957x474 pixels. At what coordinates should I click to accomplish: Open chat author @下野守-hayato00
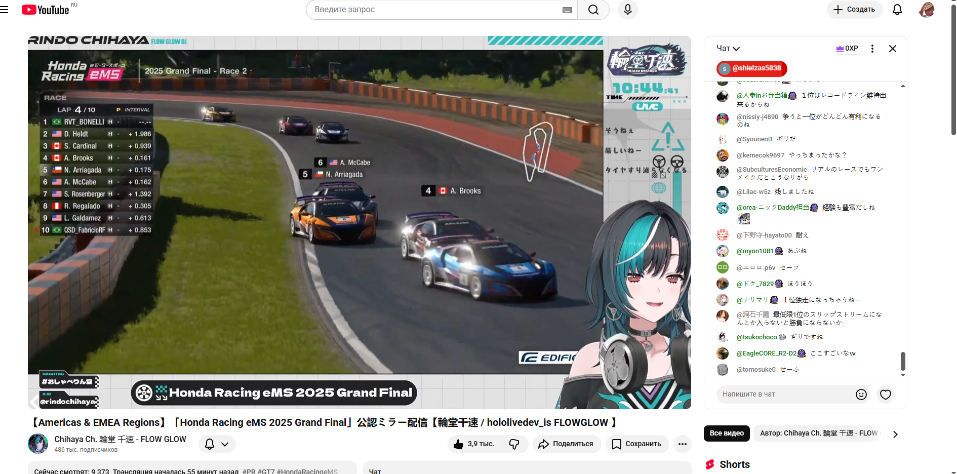point(764,235)
